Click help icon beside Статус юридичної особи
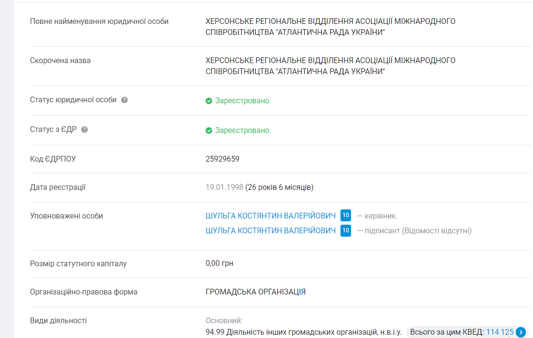The width and height of the screenshot is (533, 338). click(x=125, y=100)
